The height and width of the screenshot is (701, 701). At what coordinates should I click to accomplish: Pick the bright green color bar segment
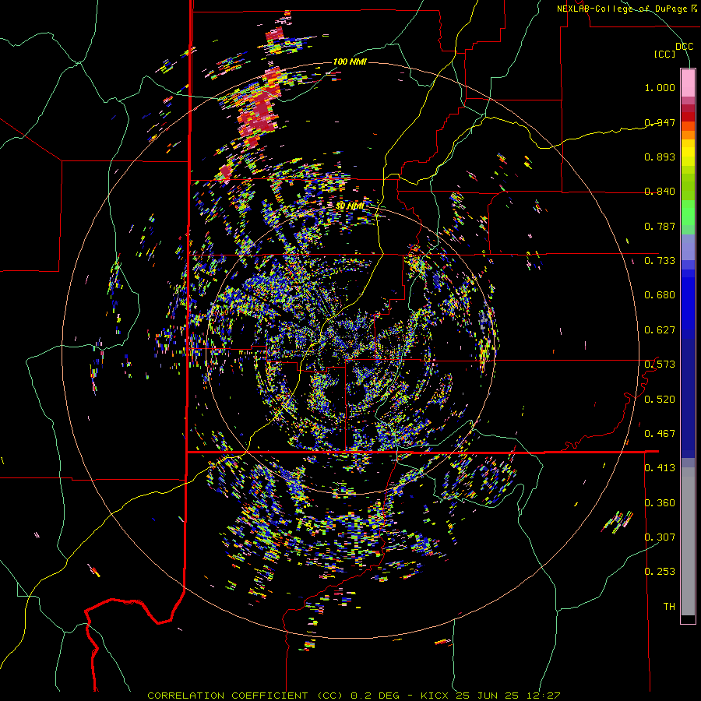click(x=688, y=213)
